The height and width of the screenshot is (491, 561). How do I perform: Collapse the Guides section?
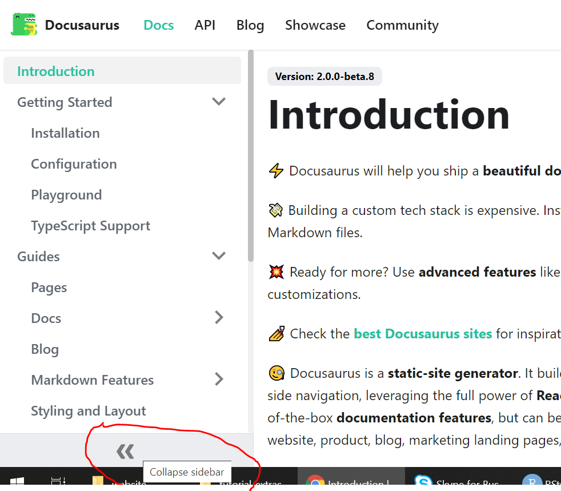tap(219, 256)
